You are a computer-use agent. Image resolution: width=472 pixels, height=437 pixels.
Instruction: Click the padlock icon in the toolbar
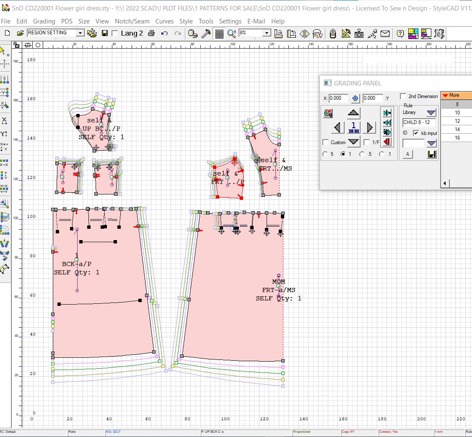tap(332, 34)
